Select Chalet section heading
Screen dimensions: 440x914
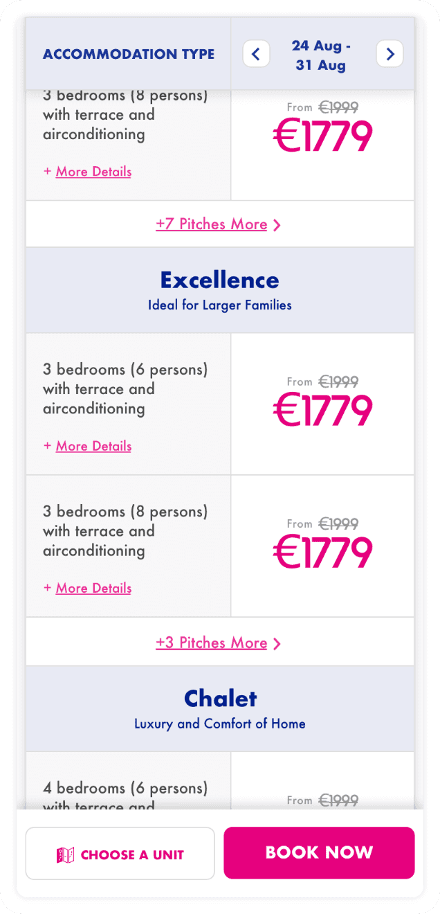coord(220,699)
